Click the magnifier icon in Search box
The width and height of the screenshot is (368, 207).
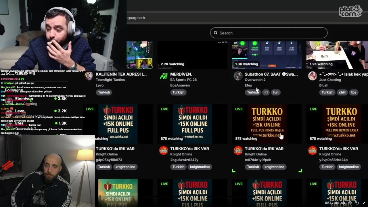(x=216, y=33)
